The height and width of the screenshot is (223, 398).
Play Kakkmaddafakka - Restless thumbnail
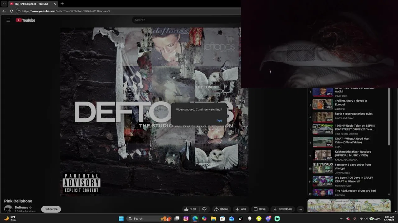coord(323,155)
